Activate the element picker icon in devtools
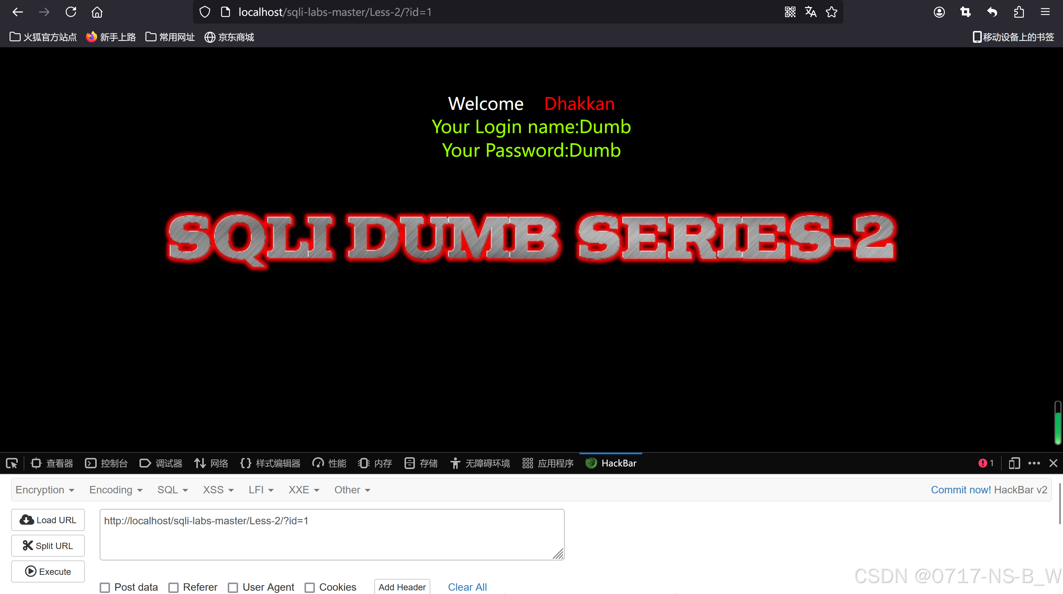Screen dimensions: 1063x594 pyautogui.click(x=11, y=463)
